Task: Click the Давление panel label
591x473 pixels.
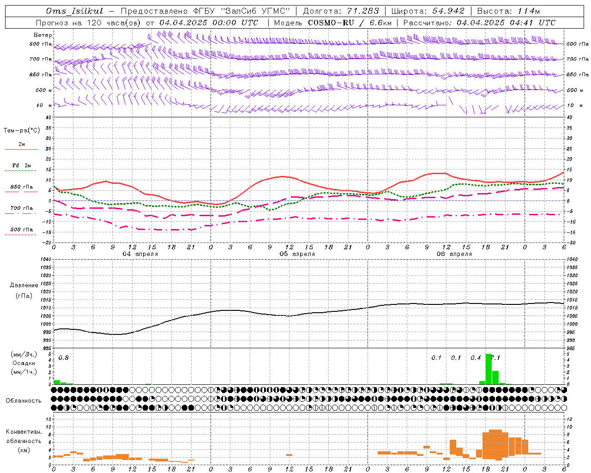Action: [24, 285]
